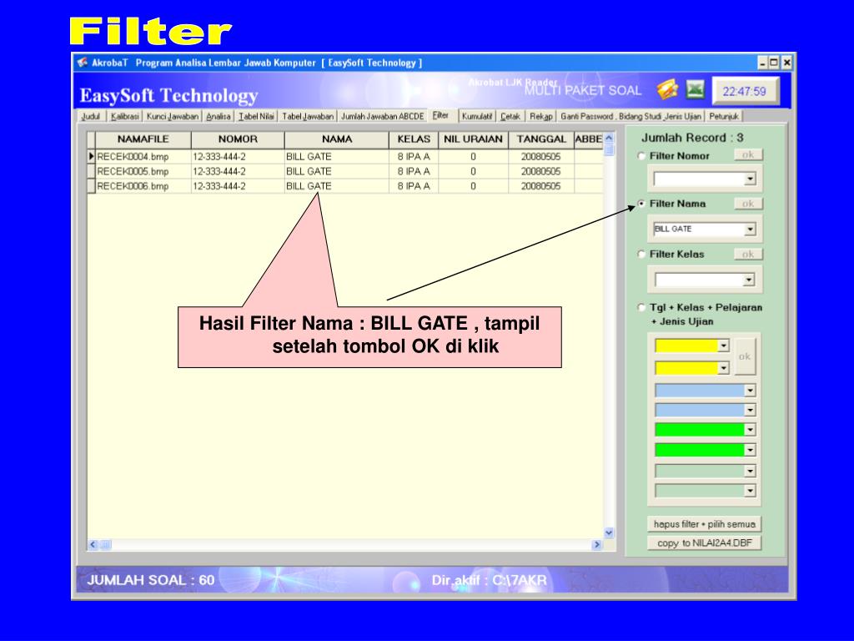This screenshot has width=854, height=641.
Task: Click copy to NILAI2A4.DBF button
Action: pos(705,543)
